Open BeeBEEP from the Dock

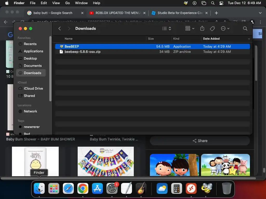click(207, 188)
